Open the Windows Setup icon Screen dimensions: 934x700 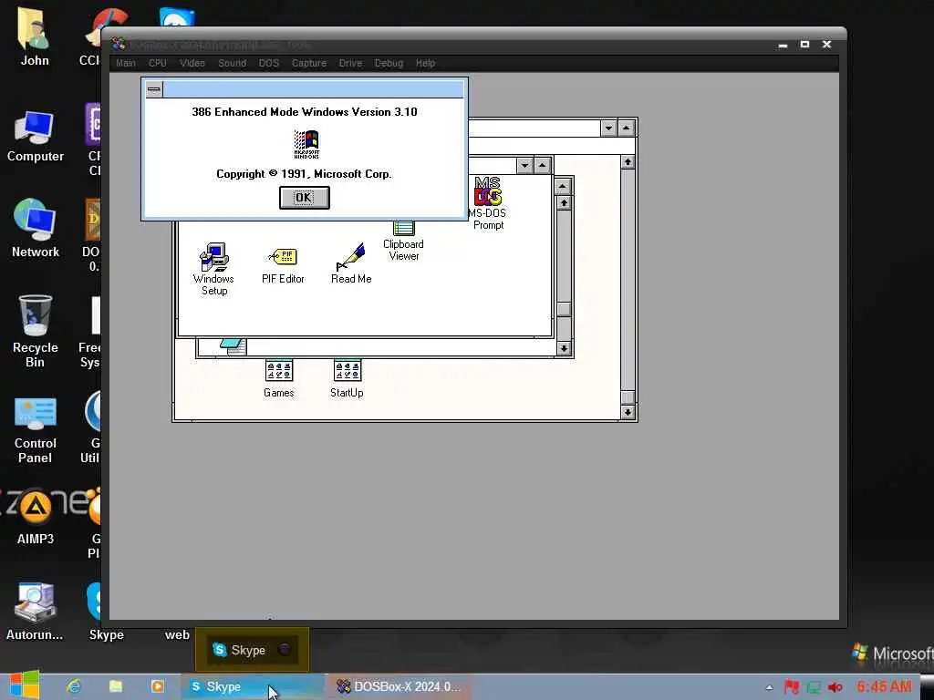213,269
